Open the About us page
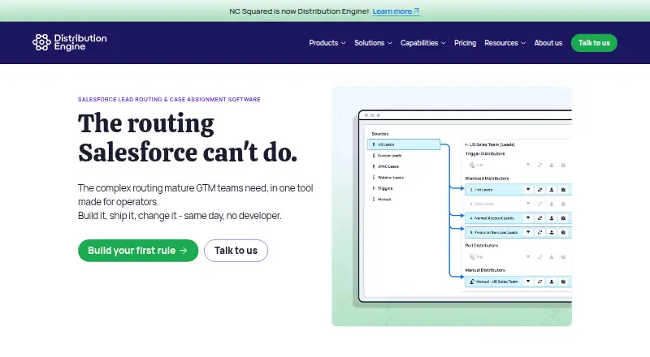Image resolution: width=650 pixels, height=357 pixels. click(x=548, y=43)
